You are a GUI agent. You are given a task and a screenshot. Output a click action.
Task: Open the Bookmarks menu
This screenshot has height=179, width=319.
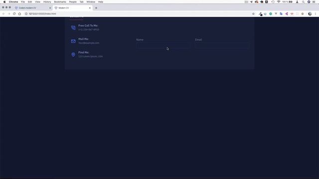[60, 2]
